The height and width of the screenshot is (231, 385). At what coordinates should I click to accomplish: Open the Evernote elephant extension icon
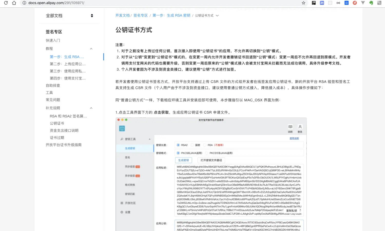pyautogui.click(x=371, y=3)
